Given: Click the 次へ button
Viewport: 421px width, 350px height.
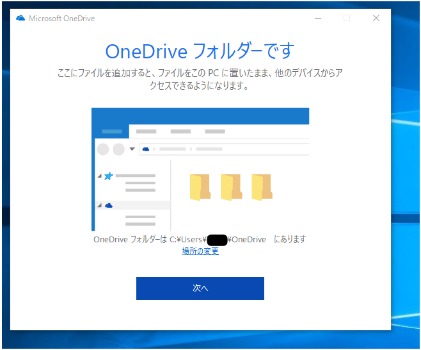Looking at the screenshot, I should (x=200, y=288).
